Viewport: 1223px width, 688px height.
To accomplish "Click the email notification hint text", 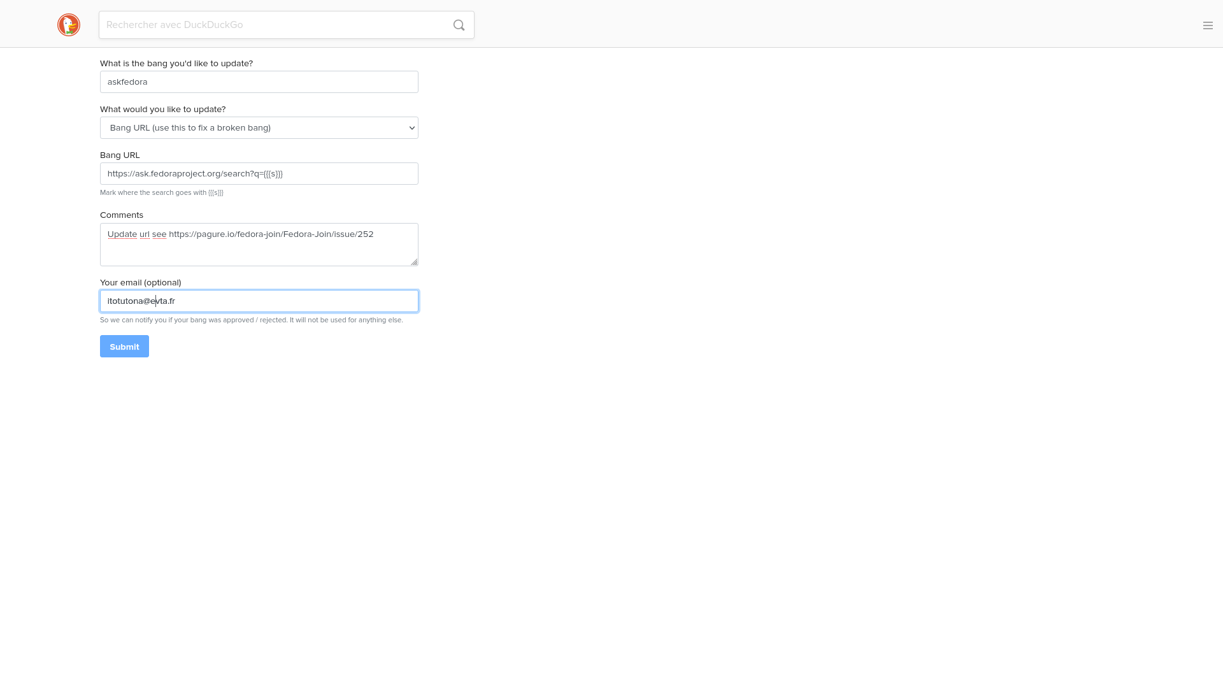I will (x=252, y=320).
